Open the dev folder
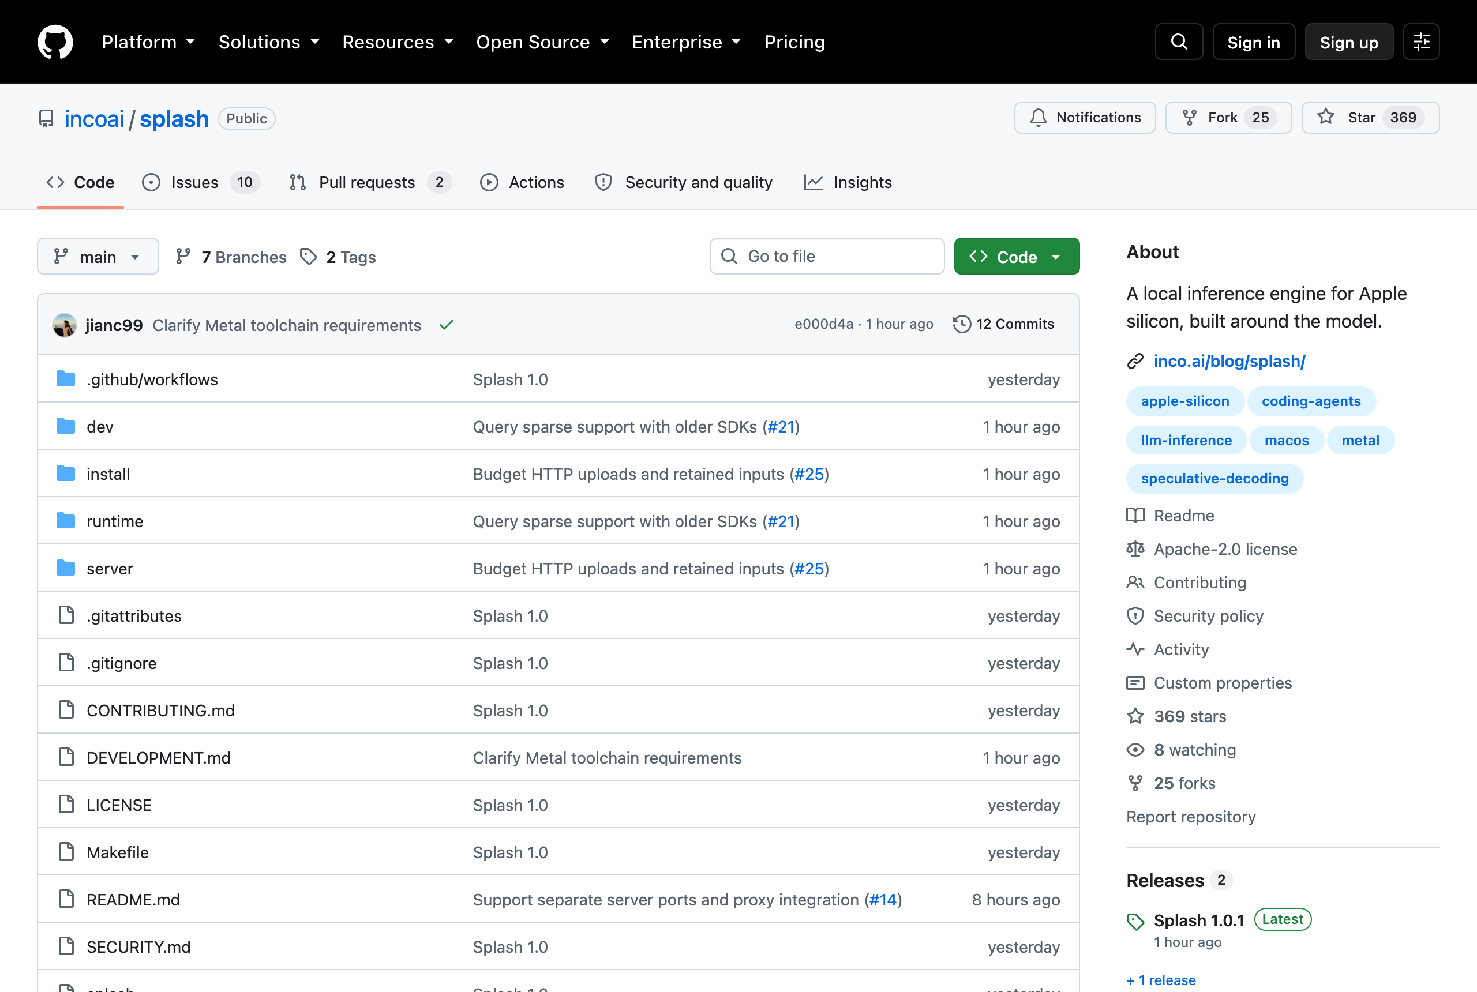The width and height of the screenshot is (1477, 992). pyautogui.click(x=100, y=426)
